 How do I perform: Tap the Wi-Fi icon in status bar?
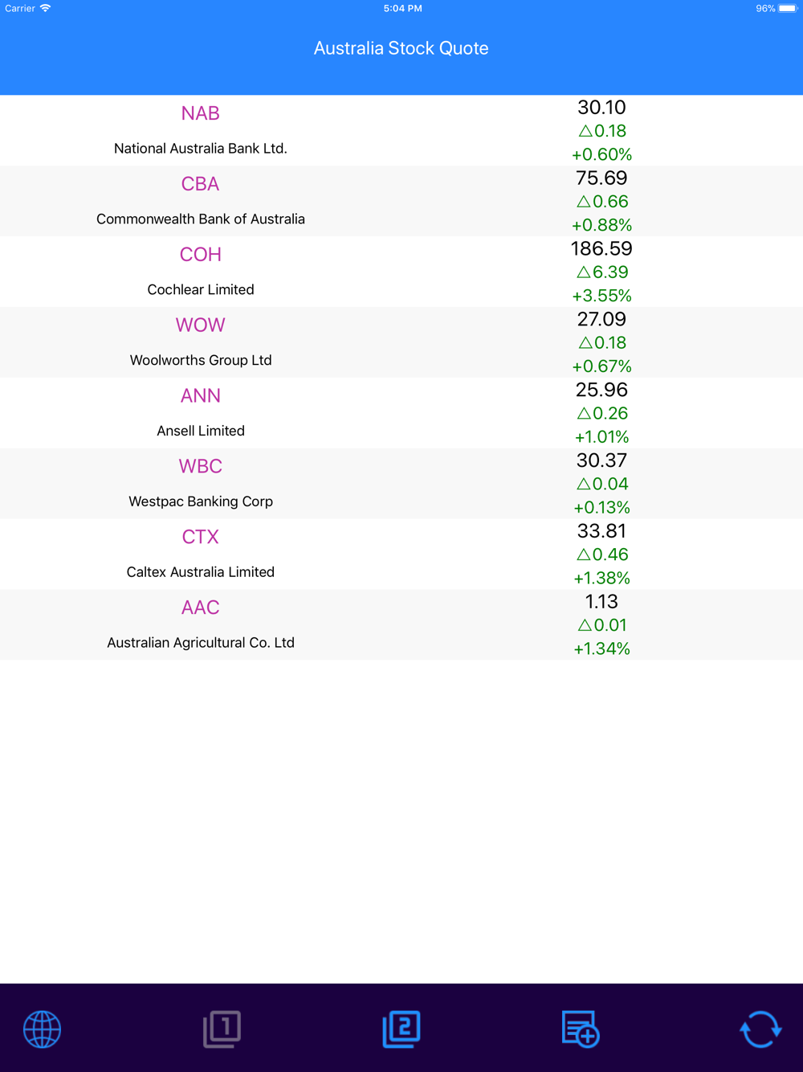[x=45, y=8]
